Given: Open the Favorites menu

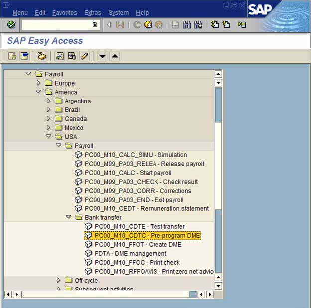Looking at the screenshot, I should (x=65, y=13).
